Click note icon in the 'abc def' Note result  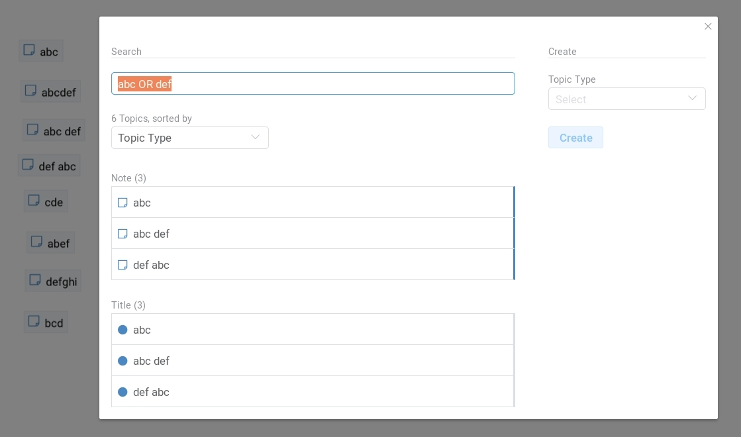click(123, 234)
